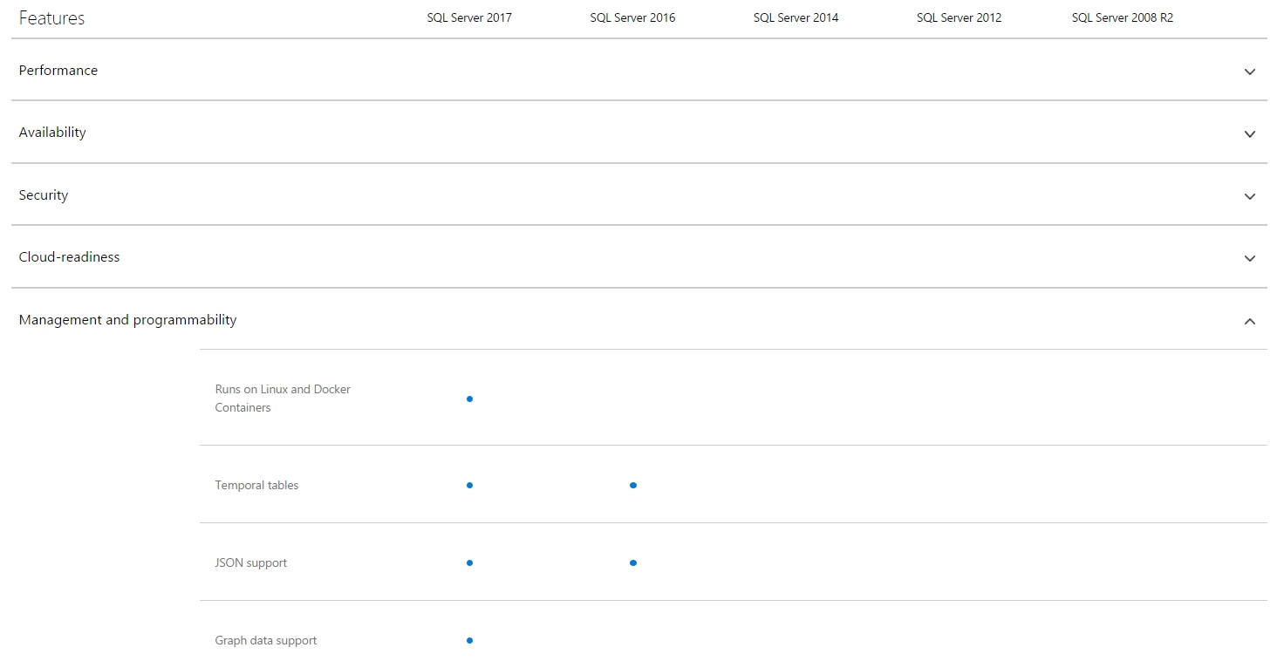
Task: Click the JSON support SQL 2016 dot
Action: pos(633,563)
